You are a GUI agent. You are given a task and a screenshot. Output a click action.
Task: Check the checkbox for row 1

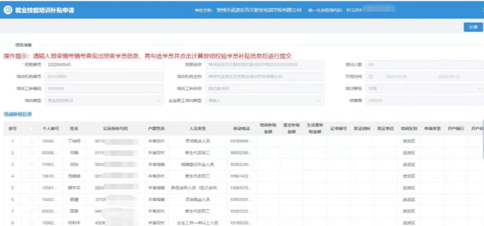(x=32, y=141)
